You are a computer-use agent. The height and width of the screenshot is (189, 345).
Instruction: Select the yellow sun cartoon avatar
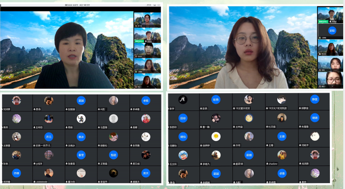[x=216, y=136]
